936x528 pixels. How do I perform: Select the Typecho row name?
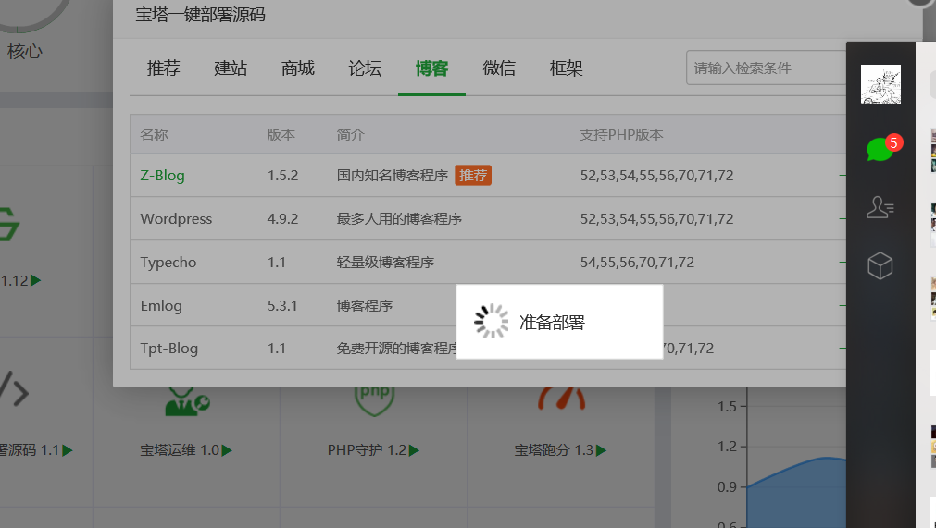click(168, 263)
